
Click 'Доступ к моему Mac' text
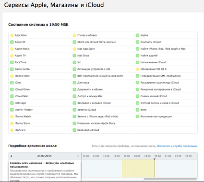[90, 96]
